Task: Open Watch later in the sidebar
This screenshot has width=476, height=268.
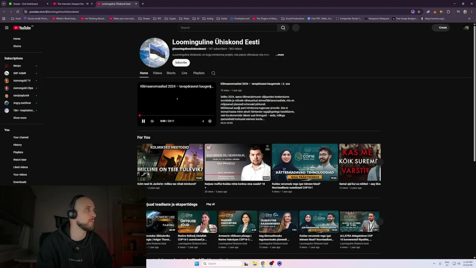Action: (20, 160)
